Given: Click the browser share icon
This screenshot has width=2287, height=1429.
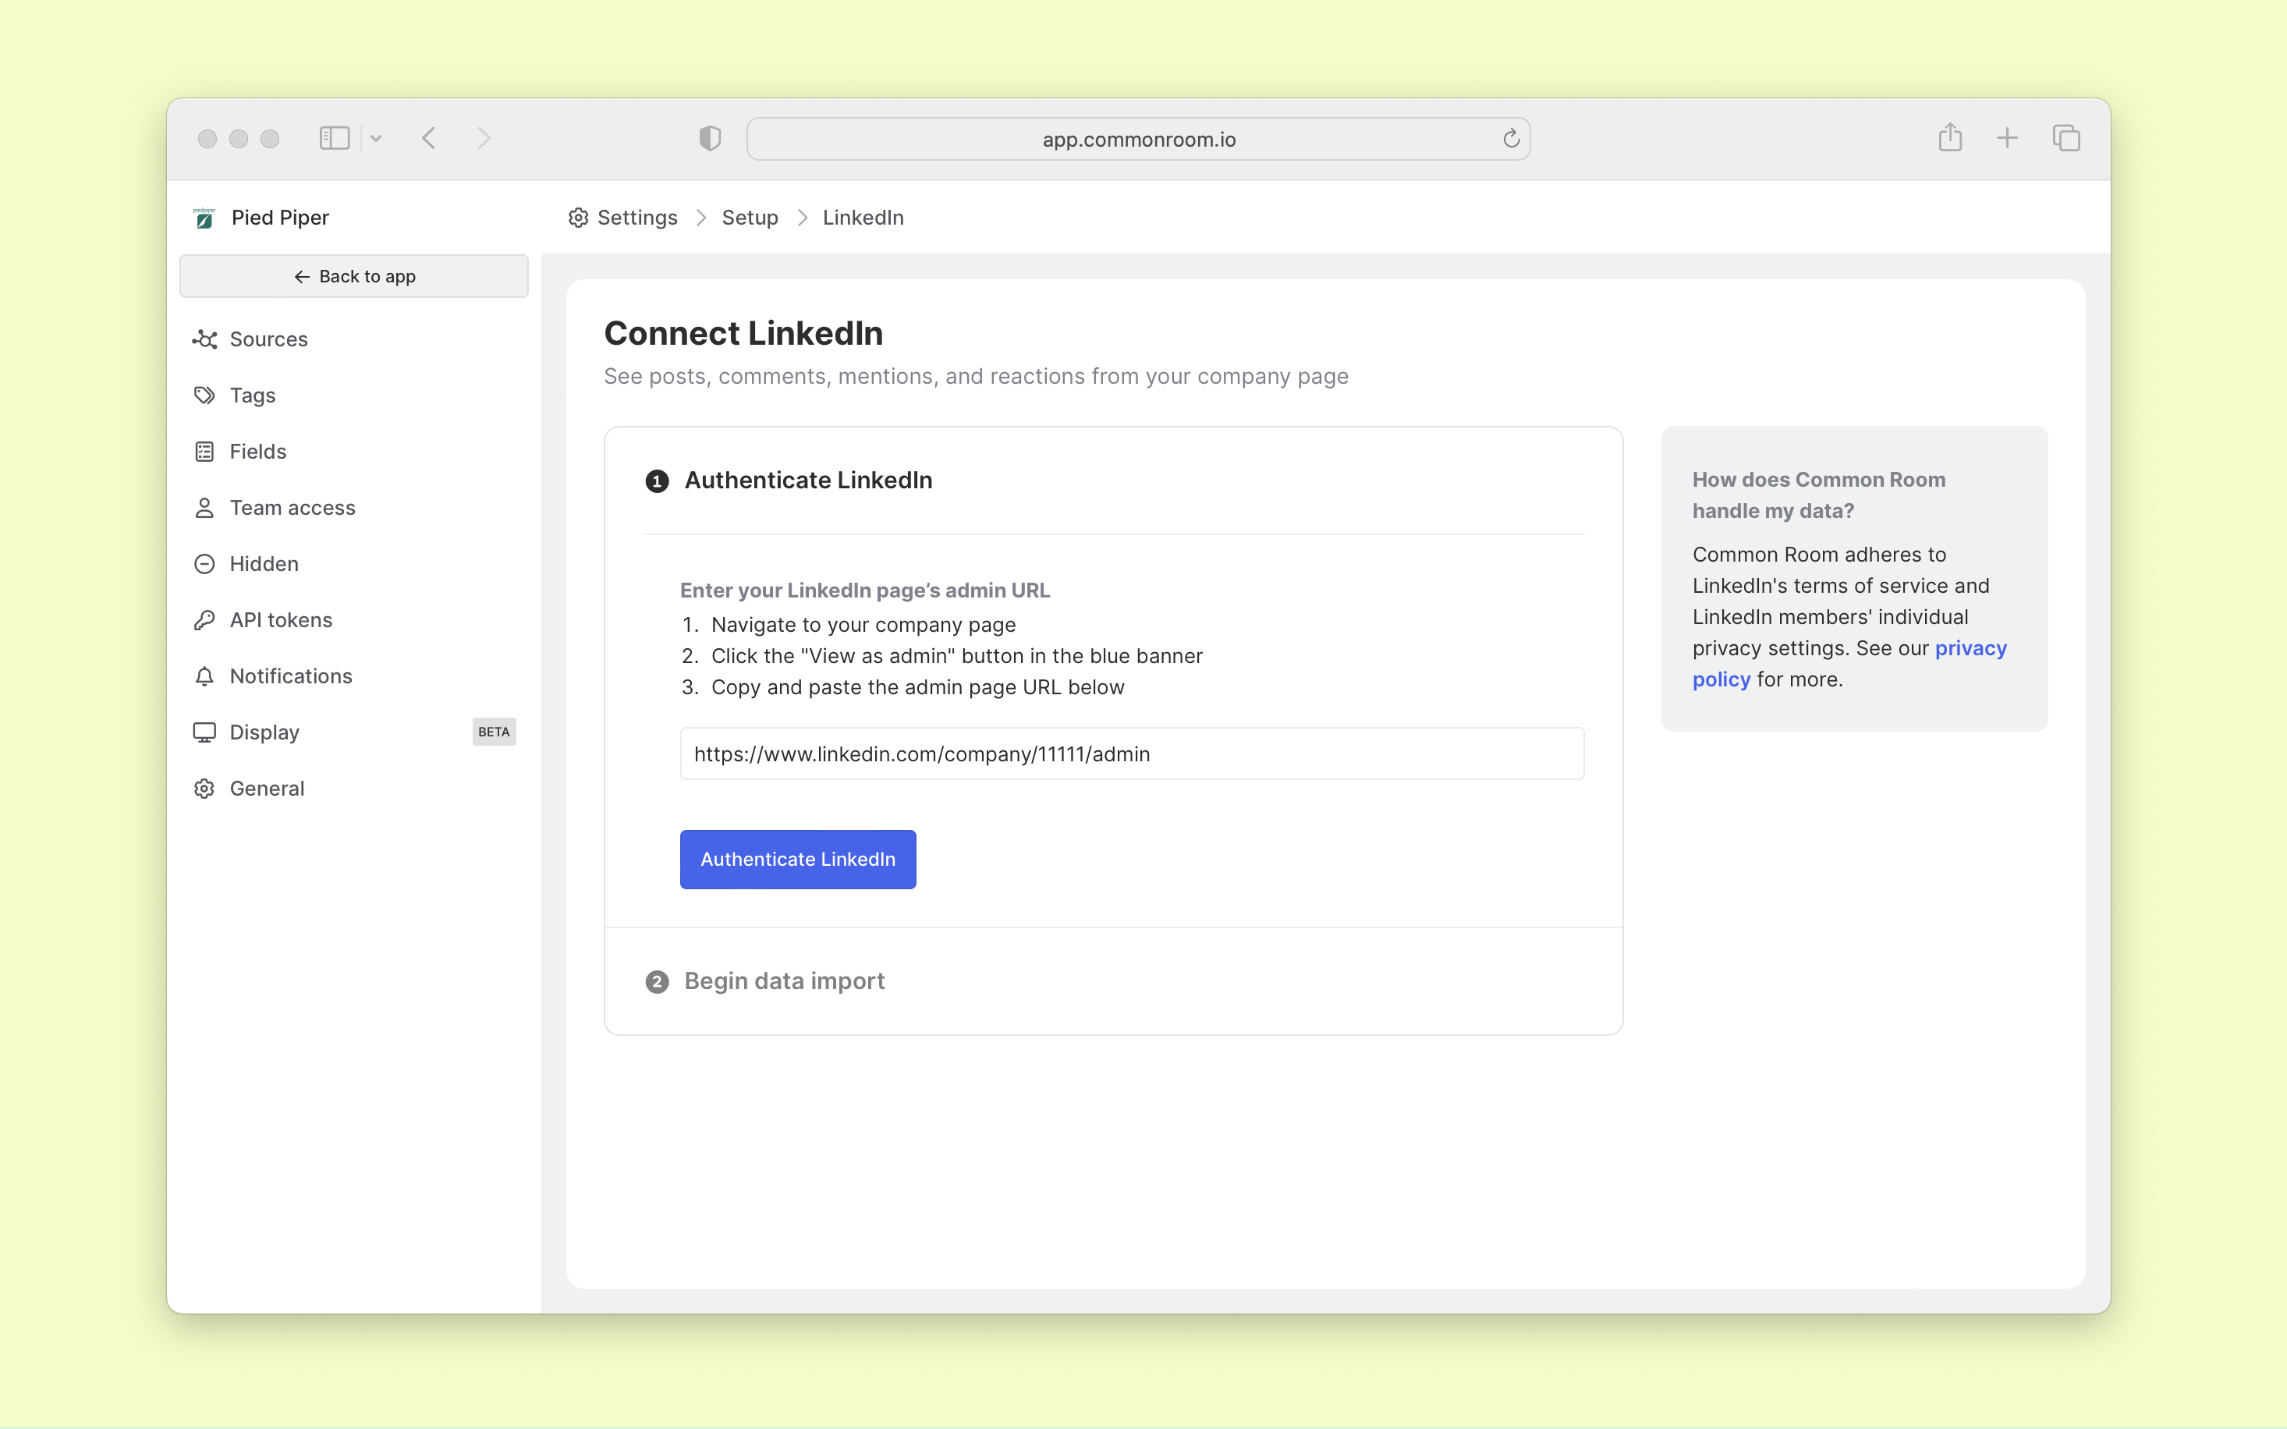Looking at the screenshot, I should (1949, 138).
